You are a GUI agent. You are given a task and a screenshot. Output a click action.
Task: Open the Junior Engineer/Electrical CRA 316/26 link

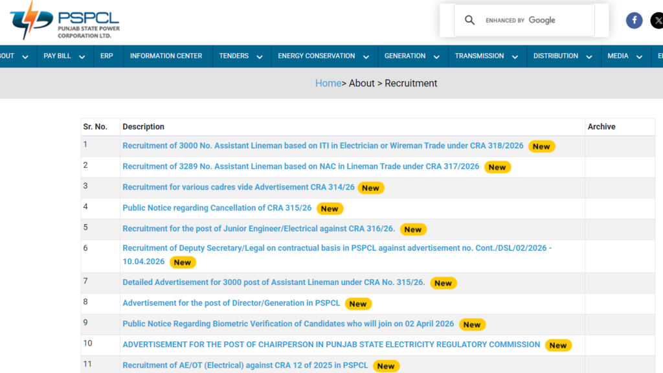[259, 229]
